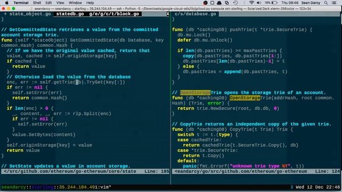Open the Window menu
The width and height of the screenshot is (342, 192).
(75, 3)
